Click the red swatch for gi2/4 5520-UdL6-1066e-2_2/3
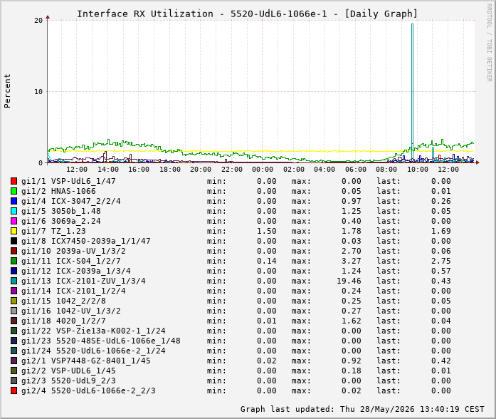Screen dimensions: 496x419 14,390
